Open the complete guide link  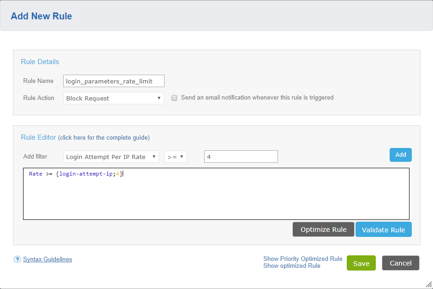pos(104,137)
